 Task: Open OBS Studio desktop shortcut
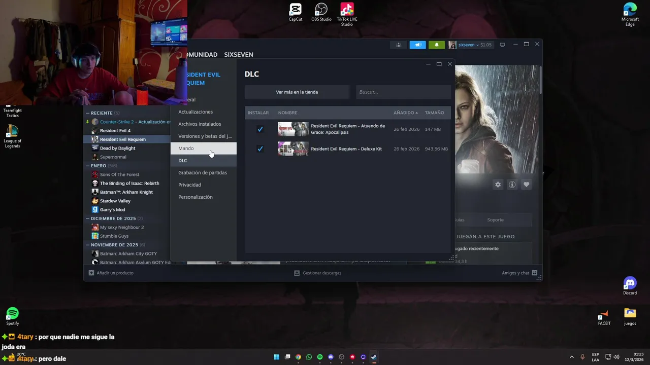321,12
